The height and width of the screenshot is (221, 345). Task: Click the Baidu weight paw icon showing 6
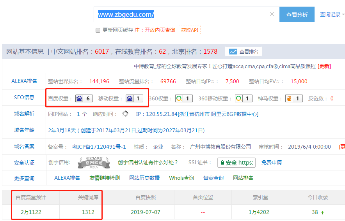(84, 98)
